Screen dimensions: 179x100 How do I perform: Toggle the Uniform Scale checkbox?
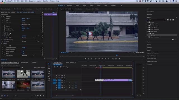click(22, 24)
